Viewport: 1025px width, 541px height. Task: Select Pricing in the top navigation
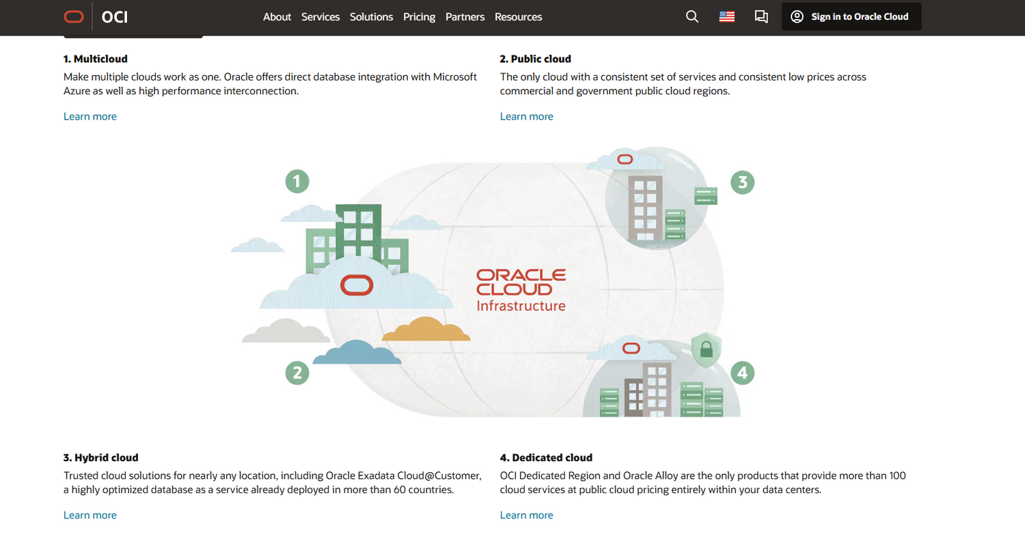pyautogui.click(x=419, y=16)
